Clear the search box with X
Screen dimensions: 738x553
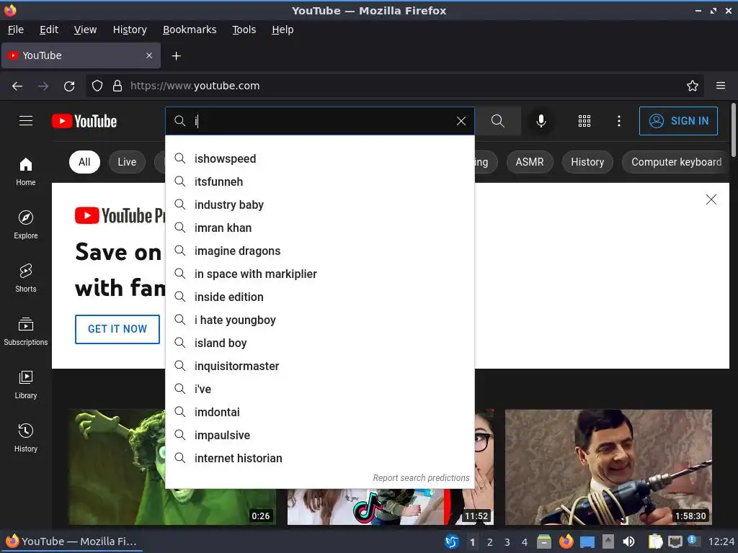click(461, 121)
